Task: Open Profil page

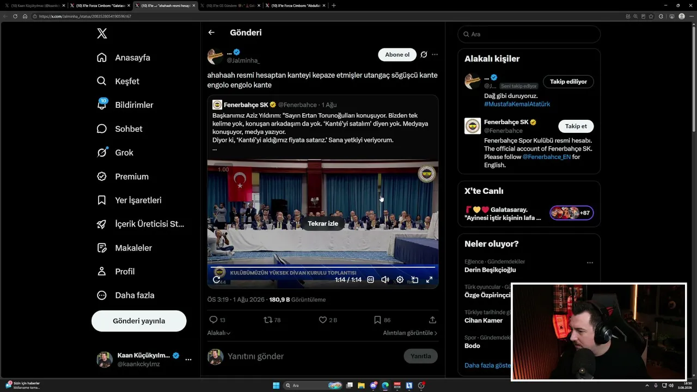Action: 115,272
